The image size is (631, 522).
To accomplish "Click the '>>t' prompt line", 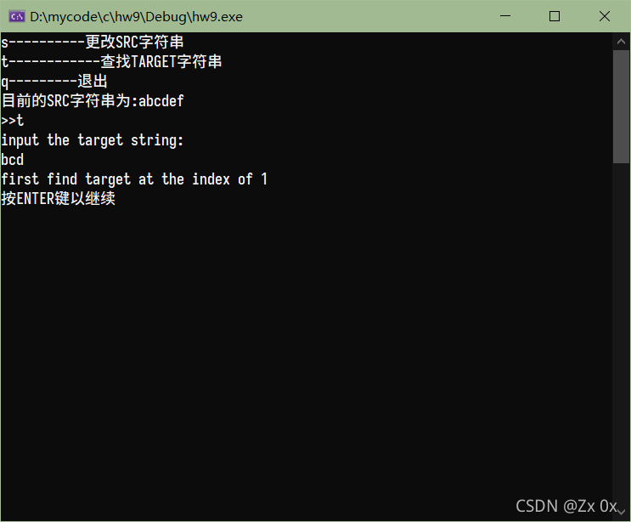I will (x=12, y=121).
